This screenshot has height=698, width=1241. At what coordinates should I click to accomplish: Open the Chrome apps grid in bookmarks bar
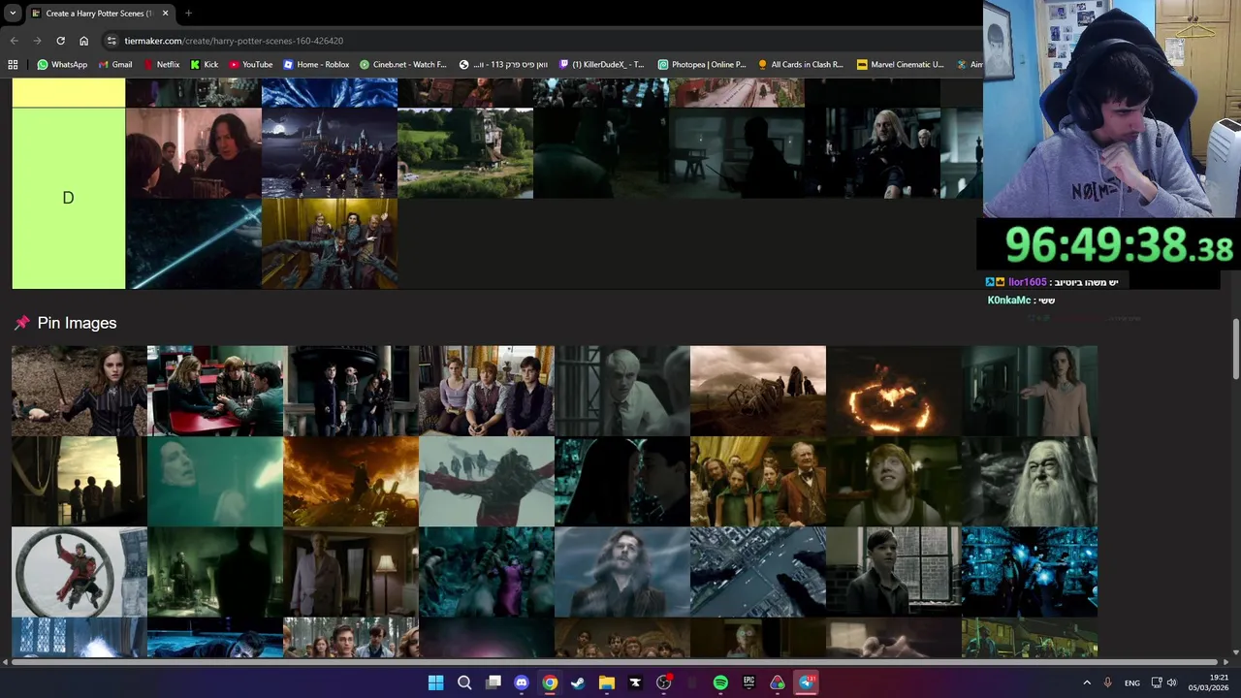pyautogui.click(x=13, y=65)
